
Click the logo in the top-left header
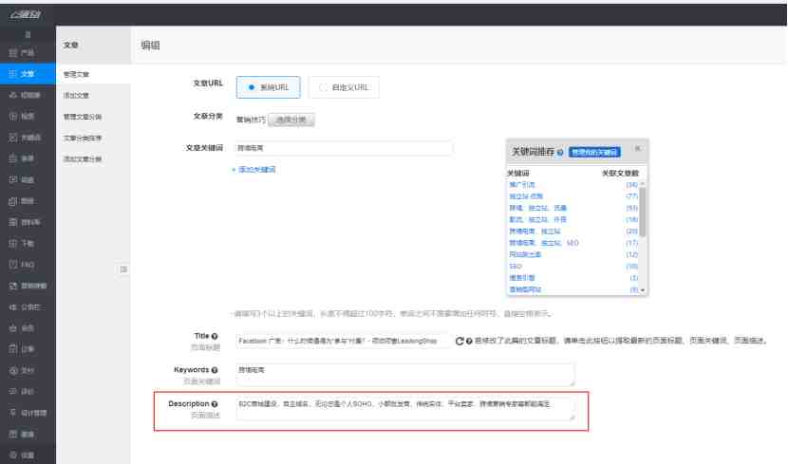point(26,14)
